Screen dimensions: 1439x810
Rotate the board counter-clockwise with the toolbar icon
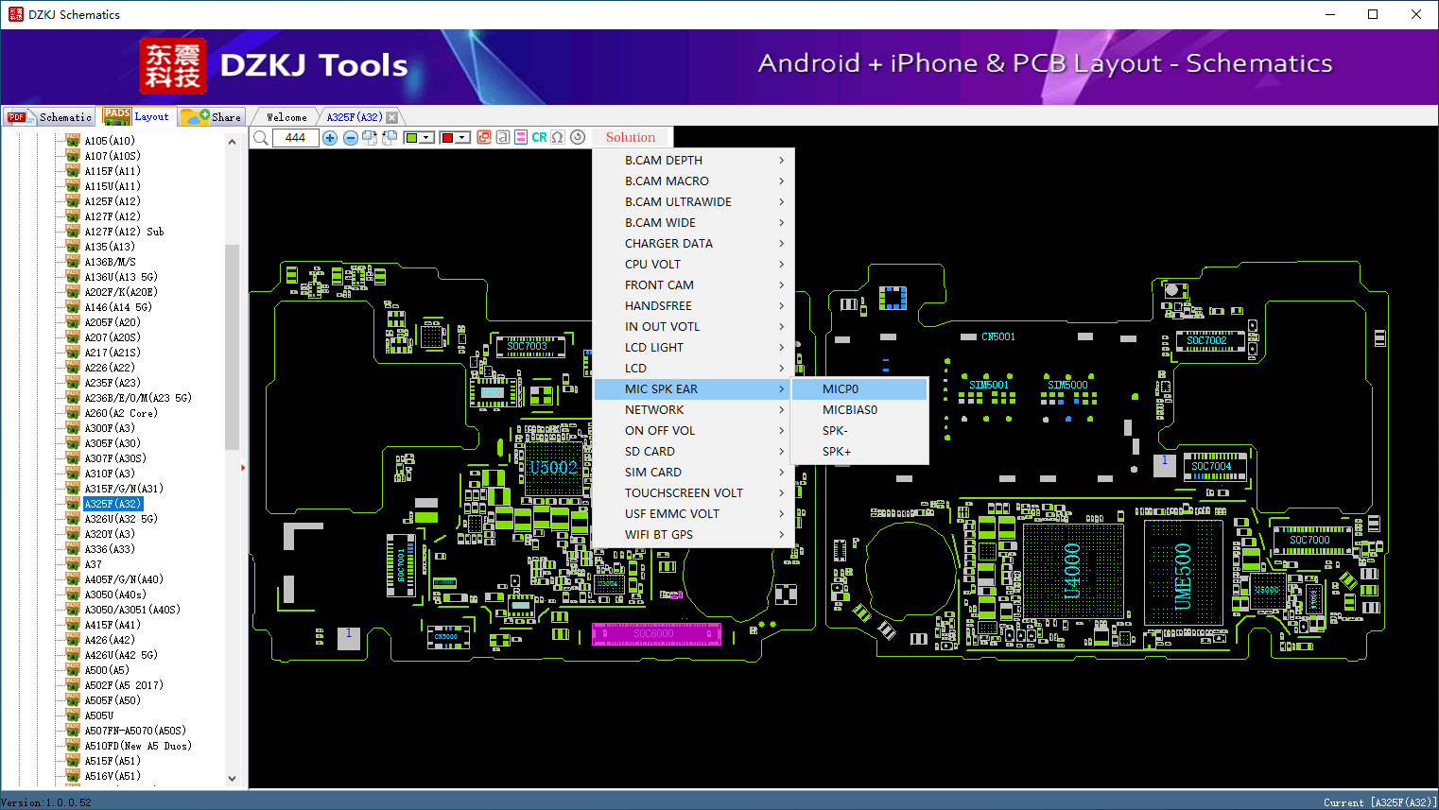390,138
